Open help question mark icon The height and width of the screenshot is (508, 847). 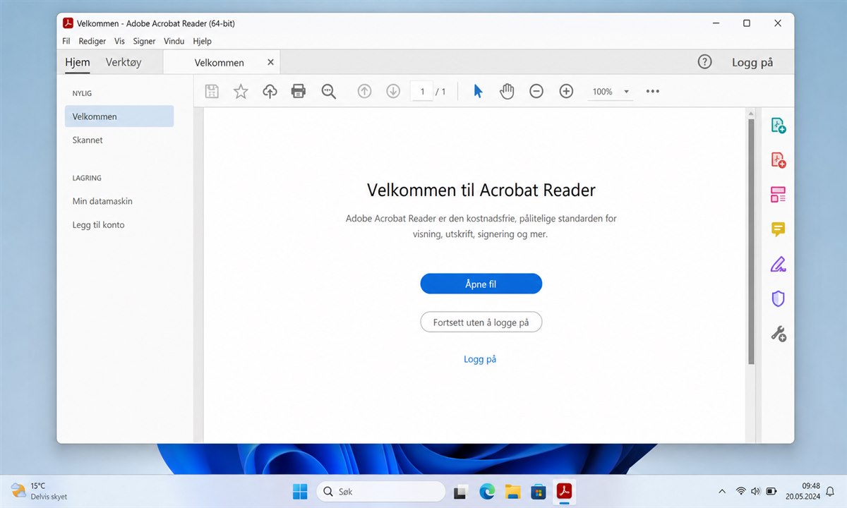pyautogui.click(x=704, y=62)
